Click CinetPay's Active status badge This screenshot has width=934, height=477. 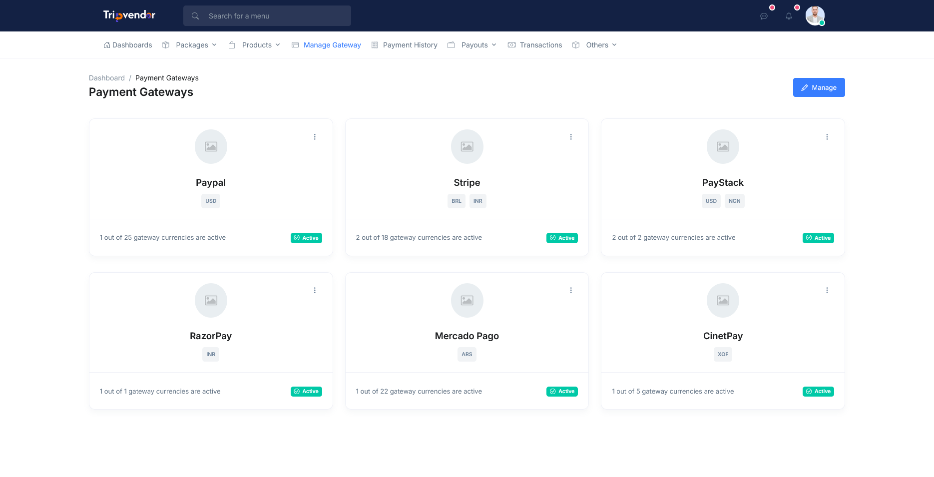point(818,392)
